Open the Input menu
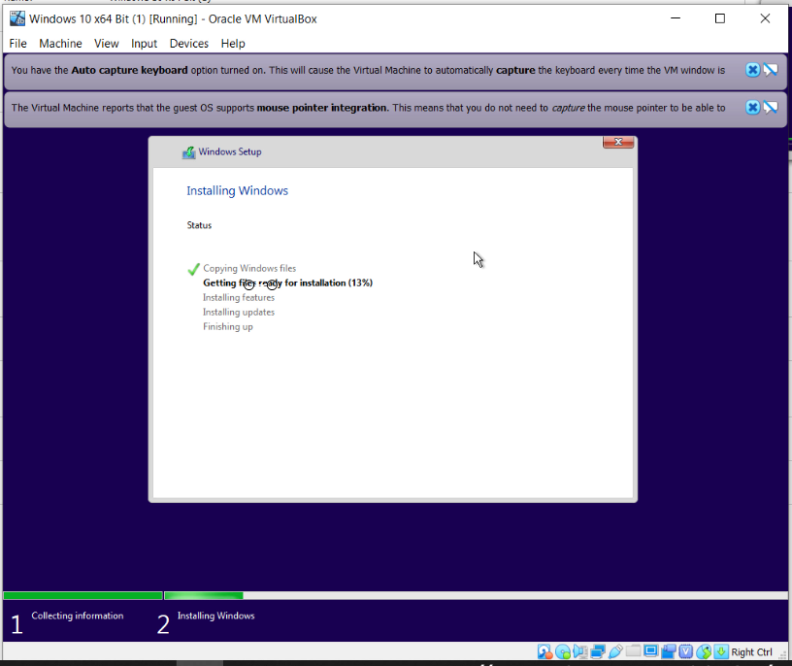The height and width of the screenshot is (666, 792). (x=144, y=44)
